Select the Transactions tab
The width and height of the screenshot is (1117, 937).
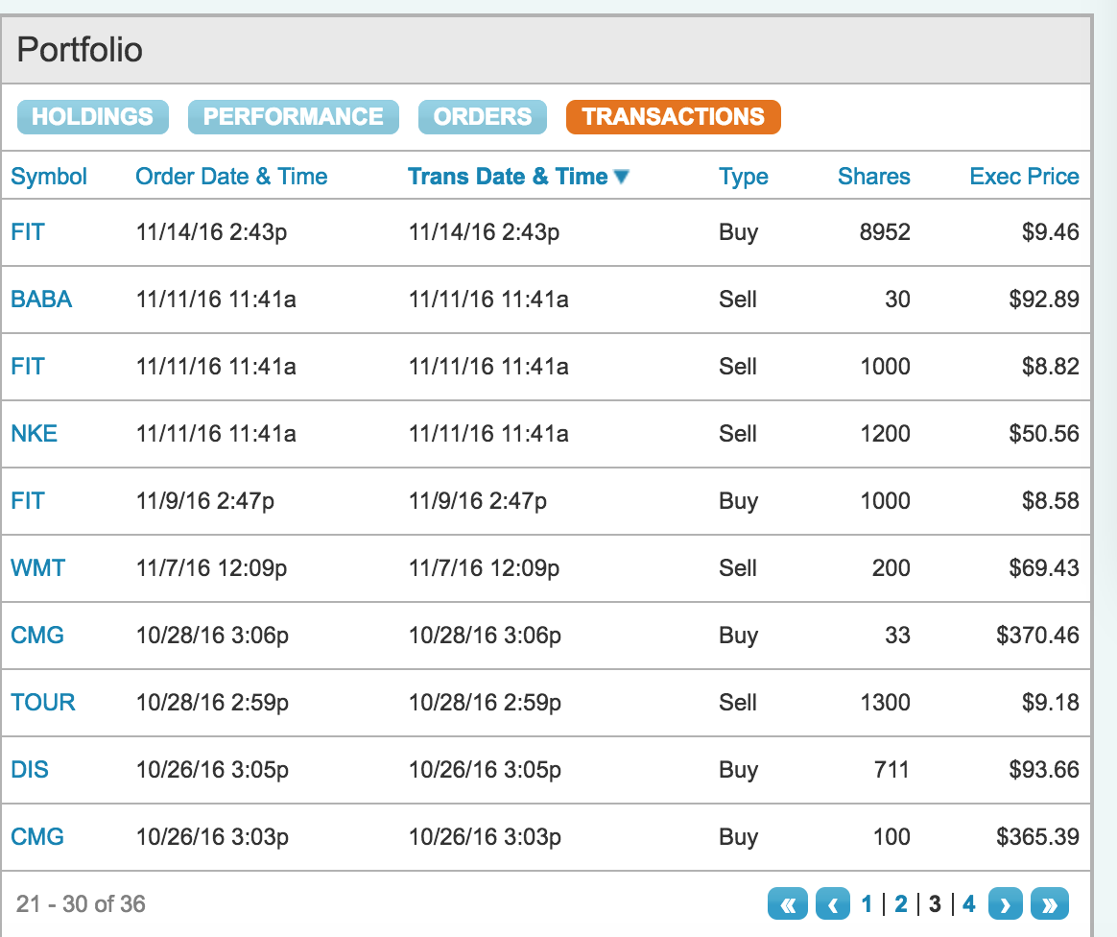[674, 117]
